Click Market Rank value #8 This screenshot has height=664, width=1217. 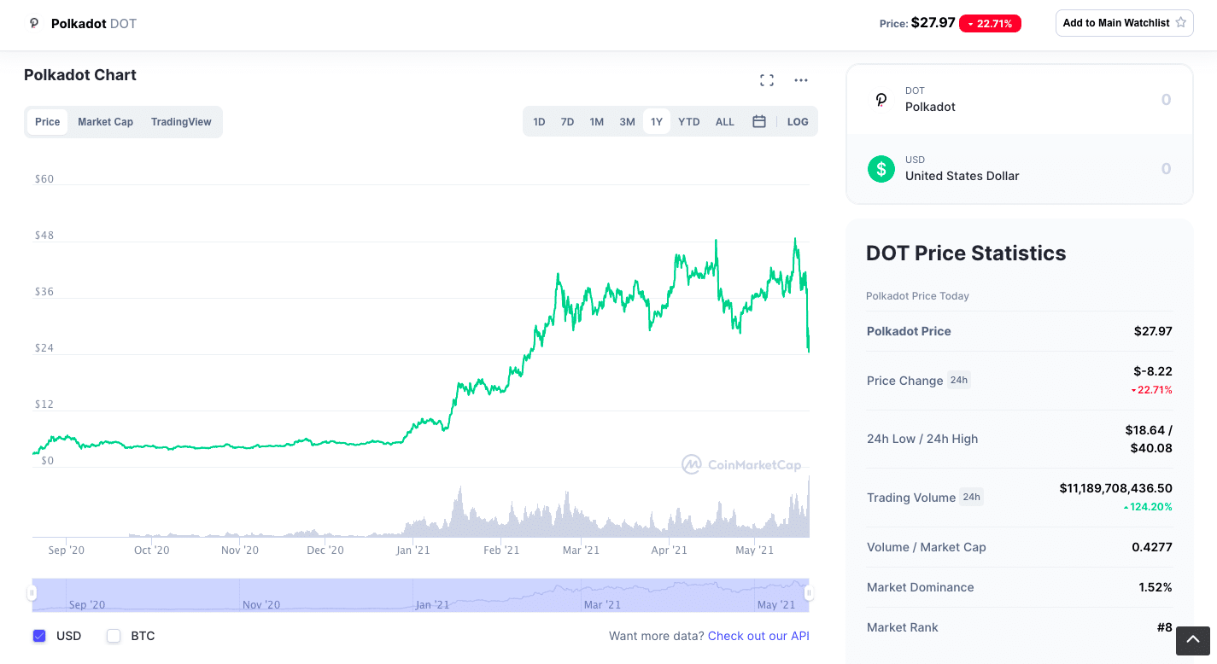(x=1165, y=627)
